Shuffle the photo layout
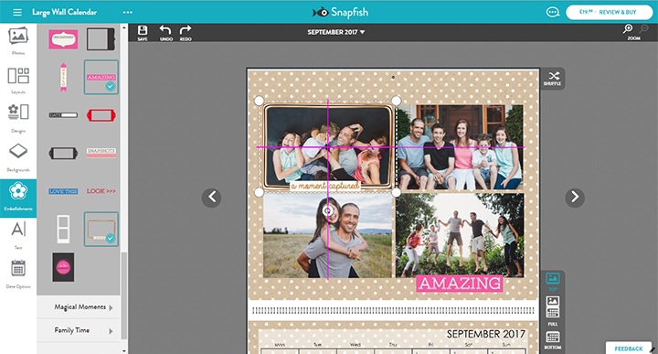Image resolution: width=658 pixels, height=354 pixels. coord(552,78)
